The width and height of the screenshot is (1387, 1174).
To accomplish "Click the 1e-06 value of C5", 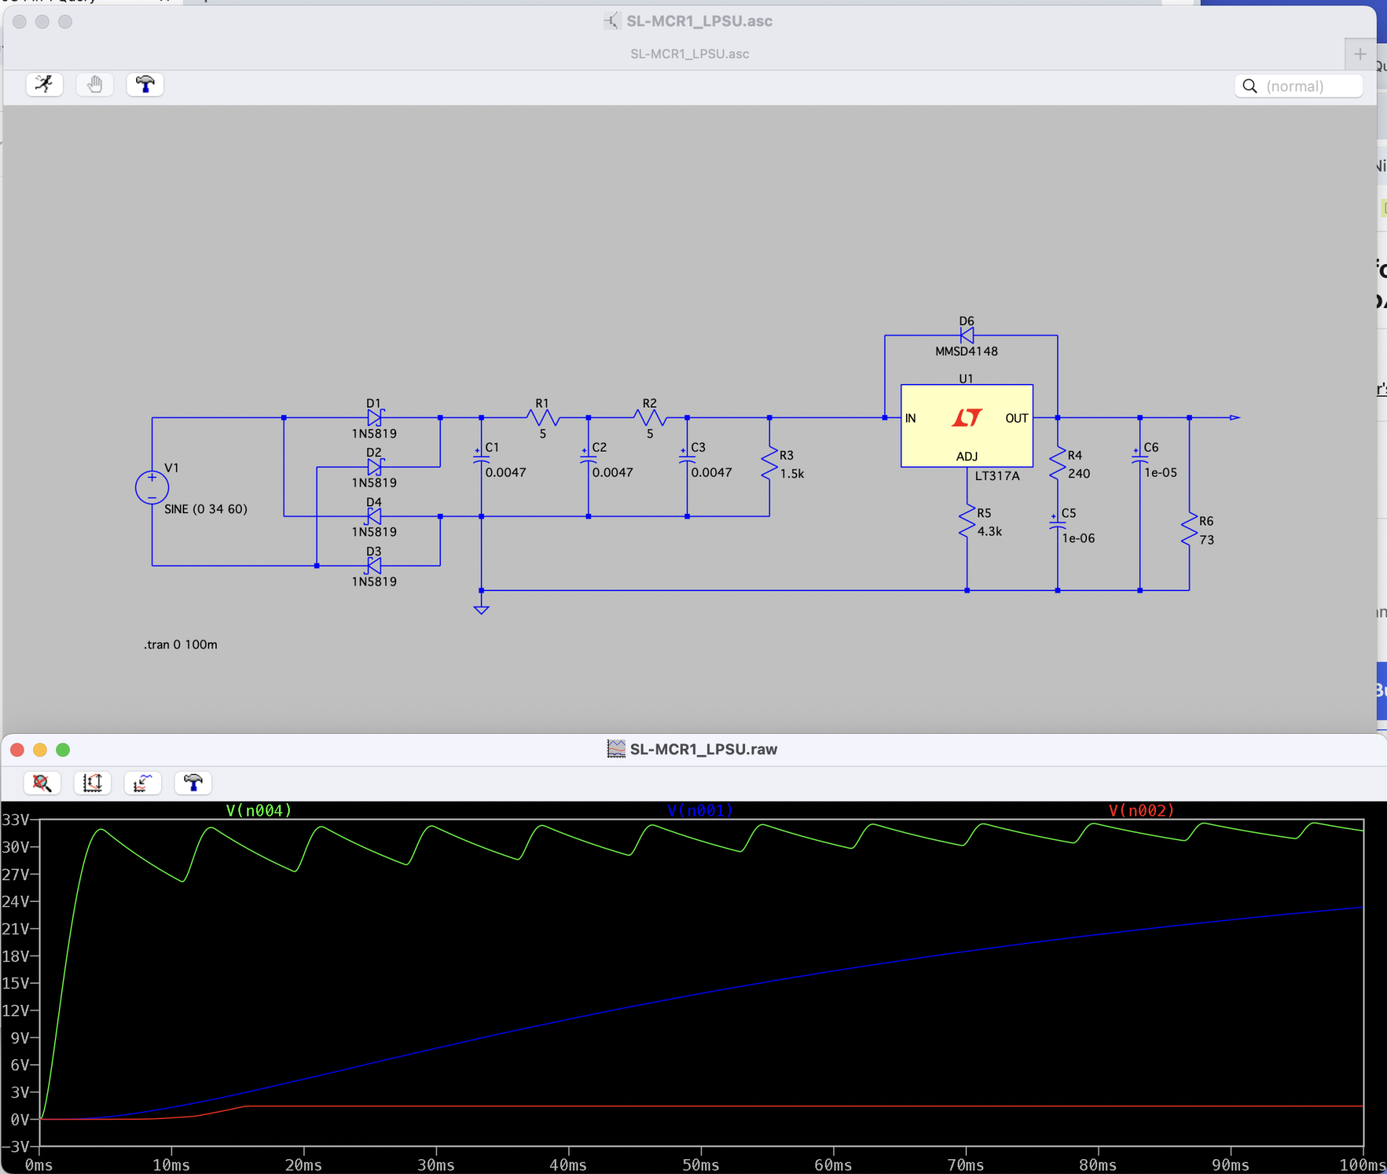I will 1078,538.
